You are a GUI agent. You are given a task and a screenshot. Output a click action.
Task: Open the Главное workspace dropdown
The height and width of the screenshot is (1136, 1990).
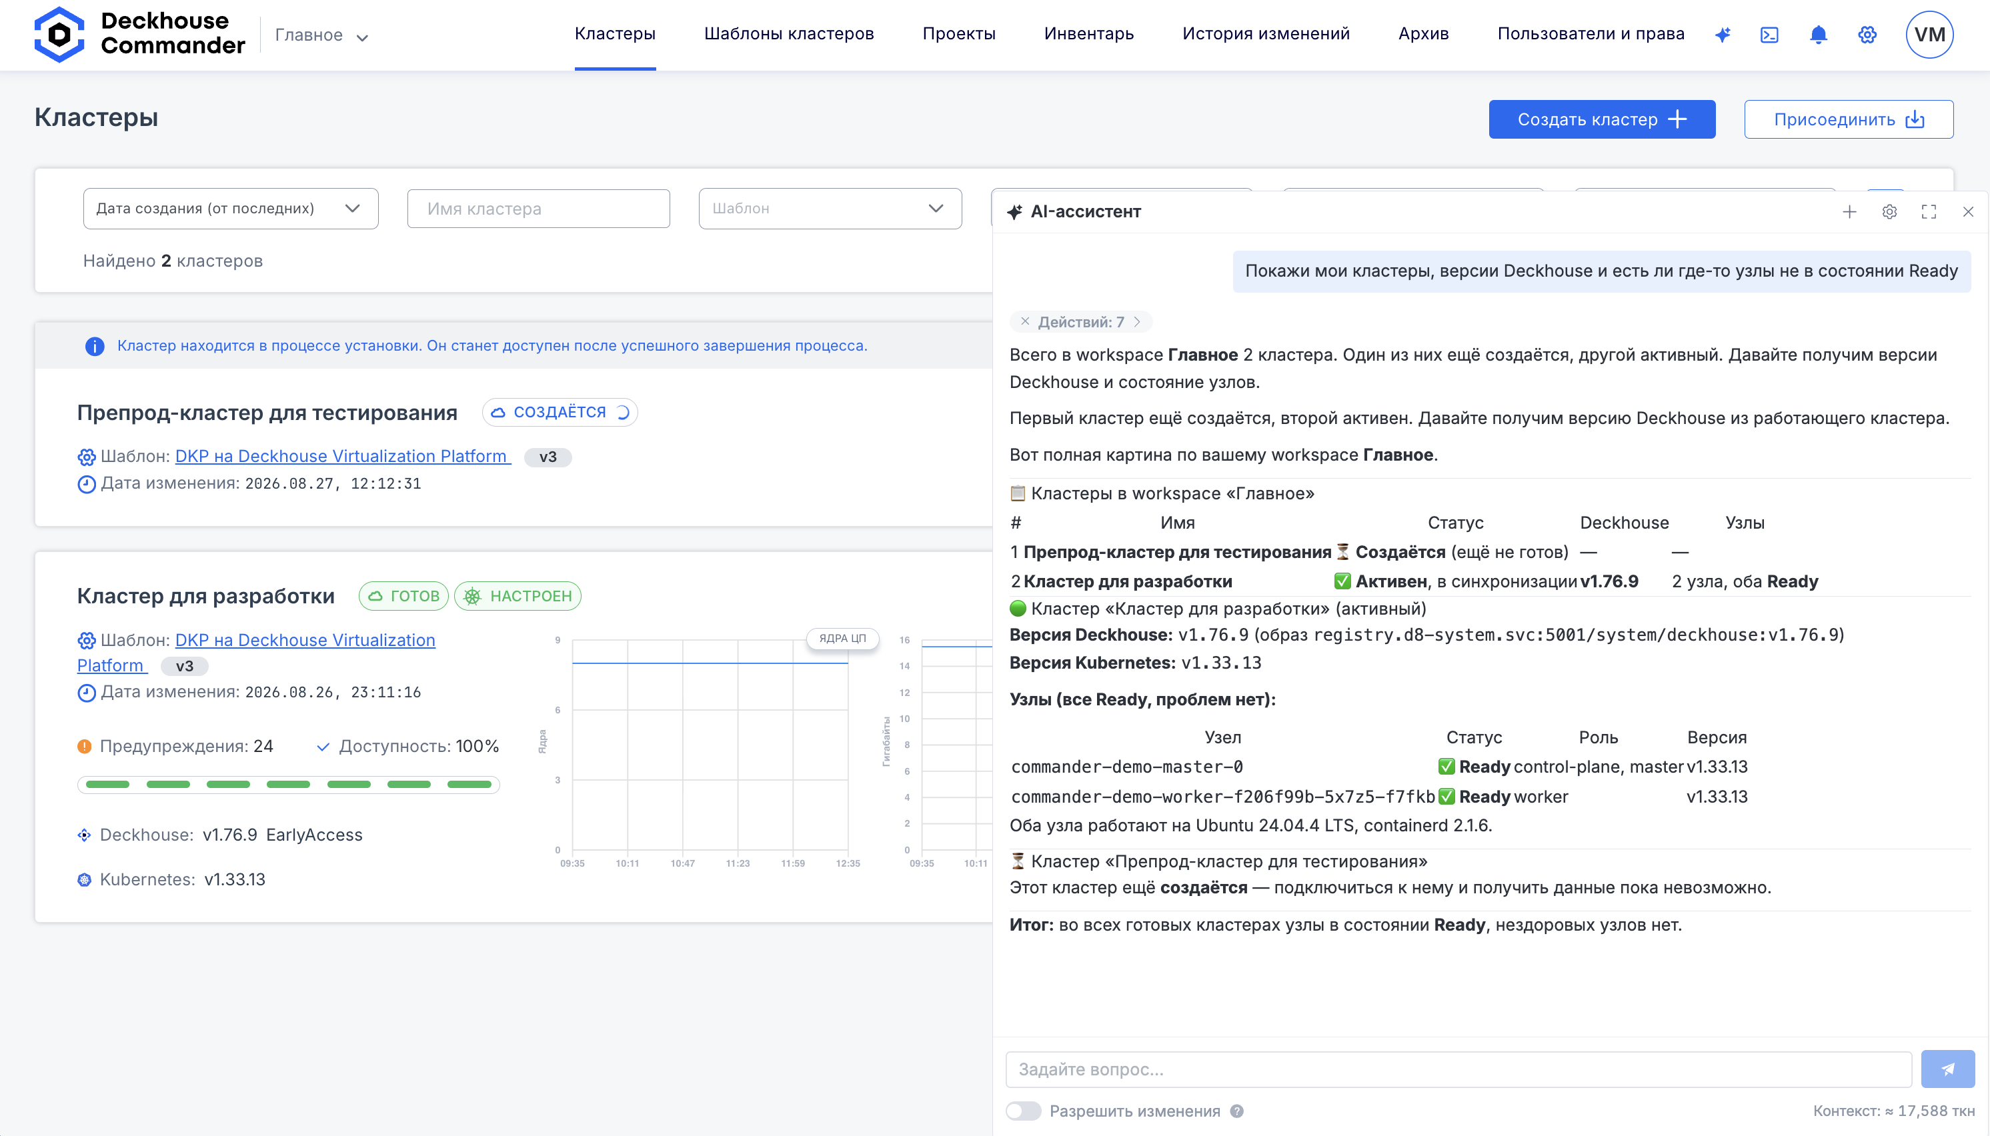(x=321, y=35)
